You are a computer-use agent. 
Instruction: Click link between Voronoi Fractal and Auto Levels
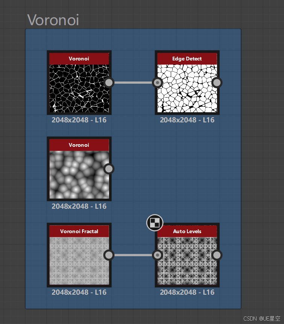(x=133, y=255)
